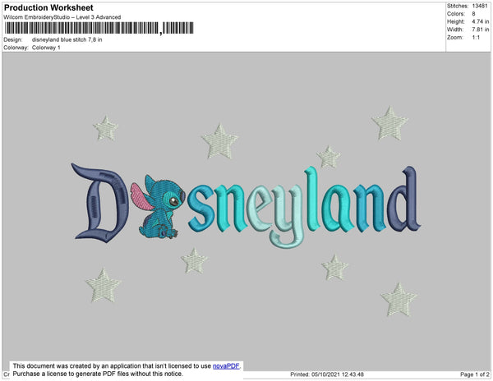Click the 'Colorway 1' value
The image size is (493, 381).
[x=46, y=48]
